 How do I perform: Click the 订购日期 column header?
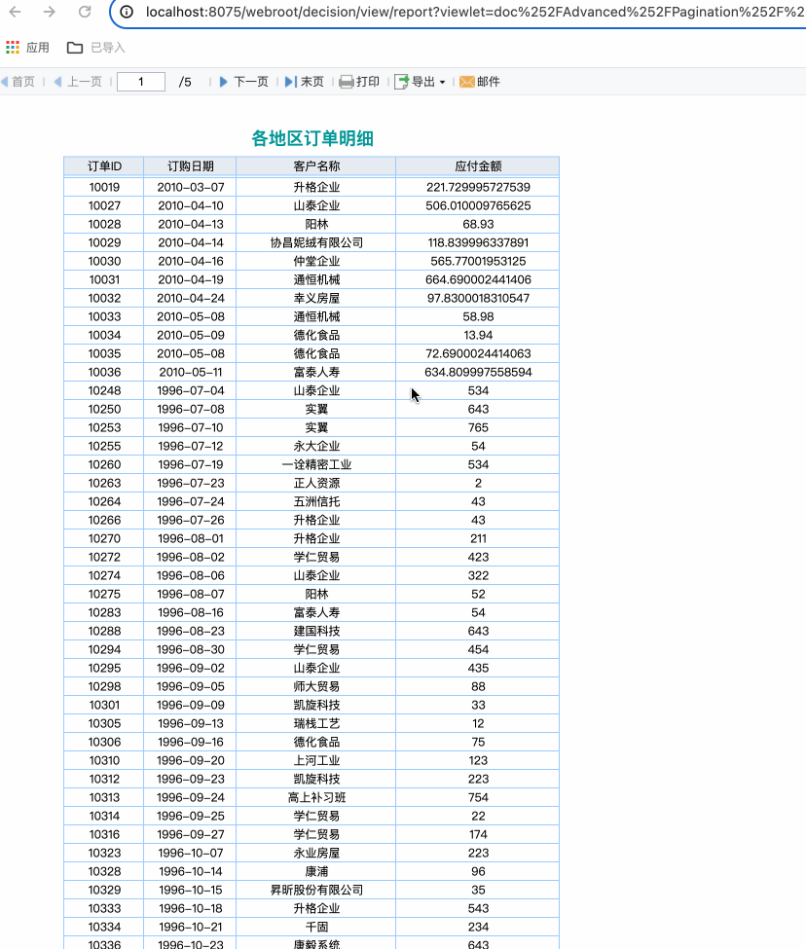[190, 165]
